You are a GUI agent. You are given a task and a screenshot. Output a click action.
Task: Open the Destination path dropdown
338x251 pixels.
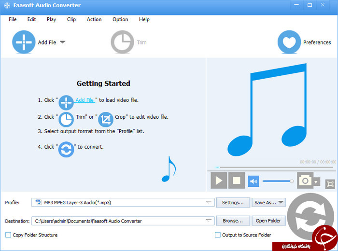[209, 221]
